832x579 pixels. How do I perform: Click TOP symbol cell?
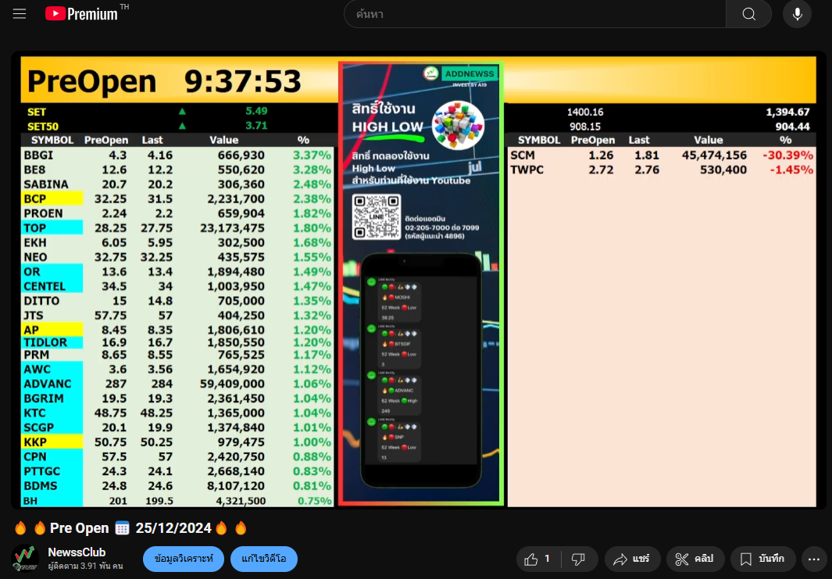click(52, 227)
